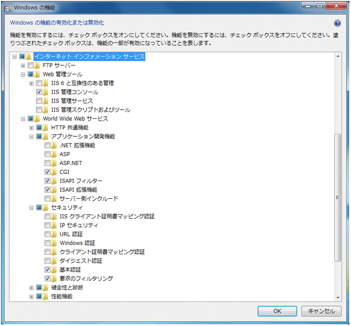The height and width of the screenshot is (326, 351).
Task: Click scrollbar down arrow in feature list
Action: [x=338, y=298]
